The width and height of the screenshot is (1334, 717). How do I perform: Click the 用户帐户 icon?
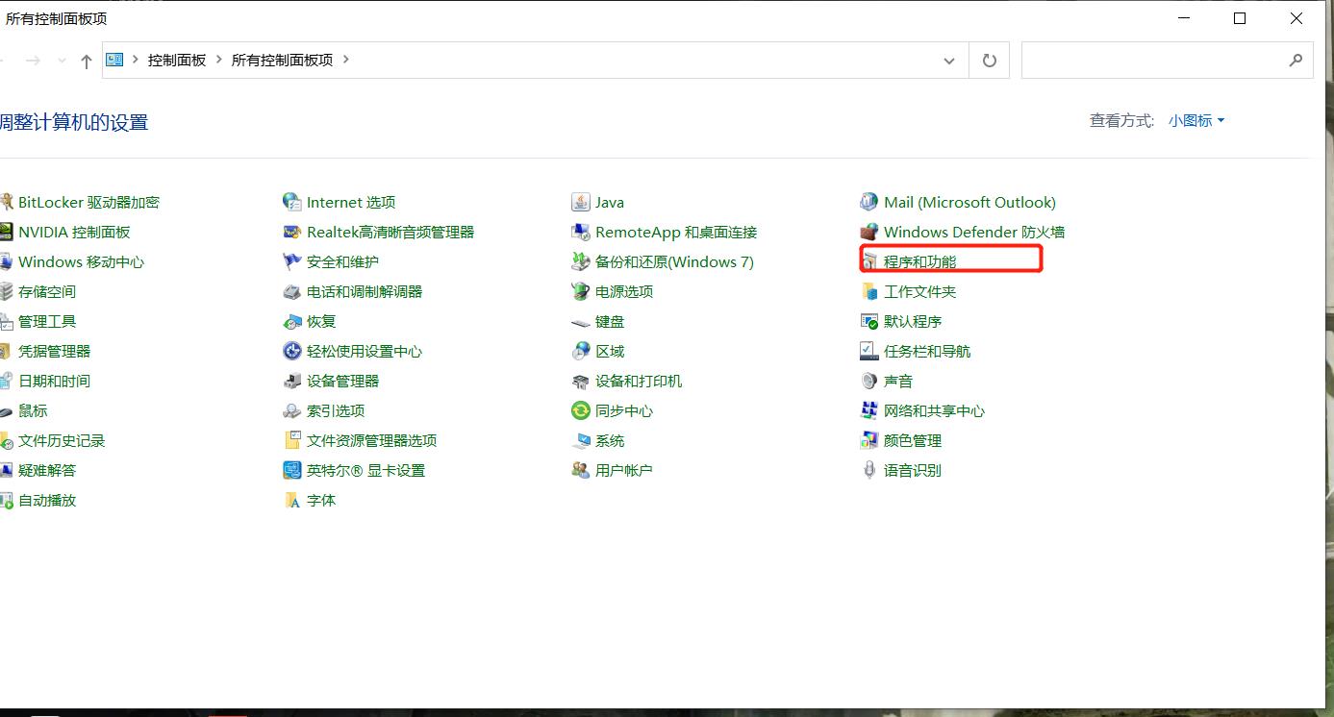click(581, 470)
